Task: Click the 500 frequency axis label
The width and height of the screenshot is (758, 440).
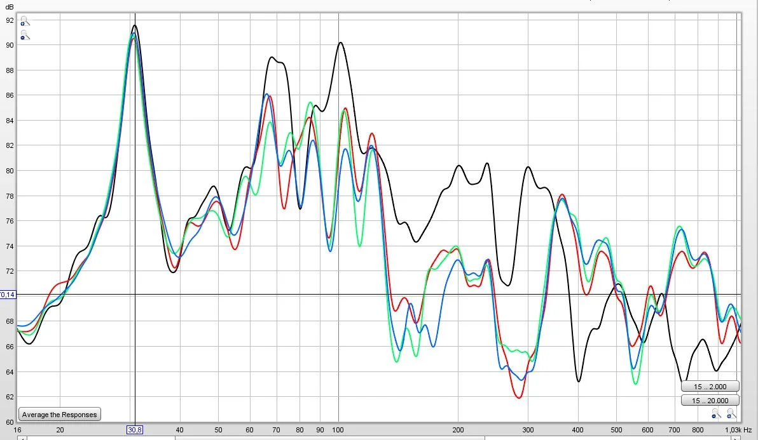Action: pos(616,430)
